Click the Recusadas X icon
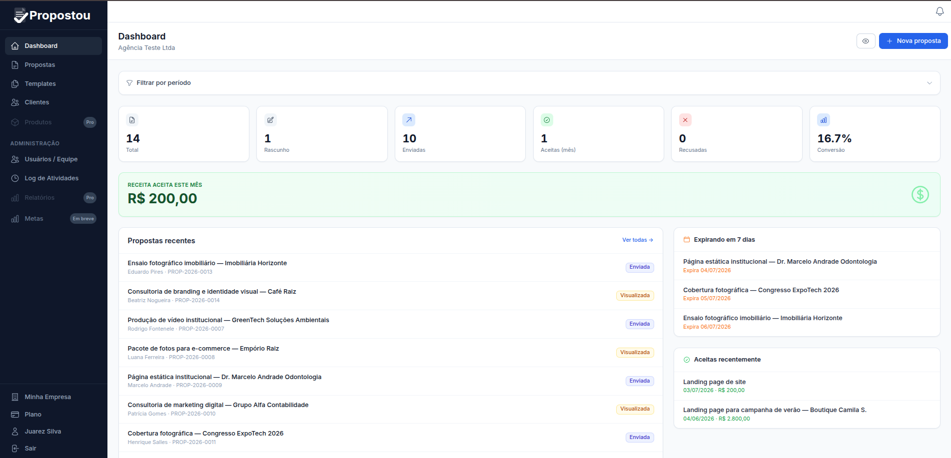This screenshot has width=951, height=458. [685, 120]
